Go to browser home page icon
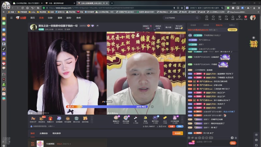261x147 pixels. click(27, 8)
